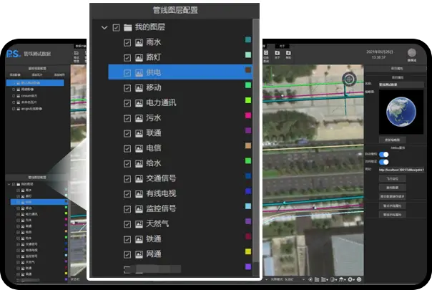Uncheck the 监控信号 layer checkbox

click(127, 209)
